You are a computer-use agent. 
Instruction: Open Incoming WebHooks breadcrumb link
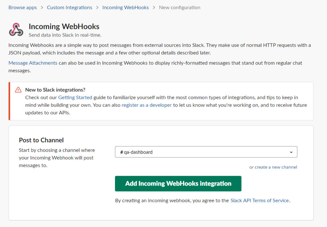pos(125,8)
